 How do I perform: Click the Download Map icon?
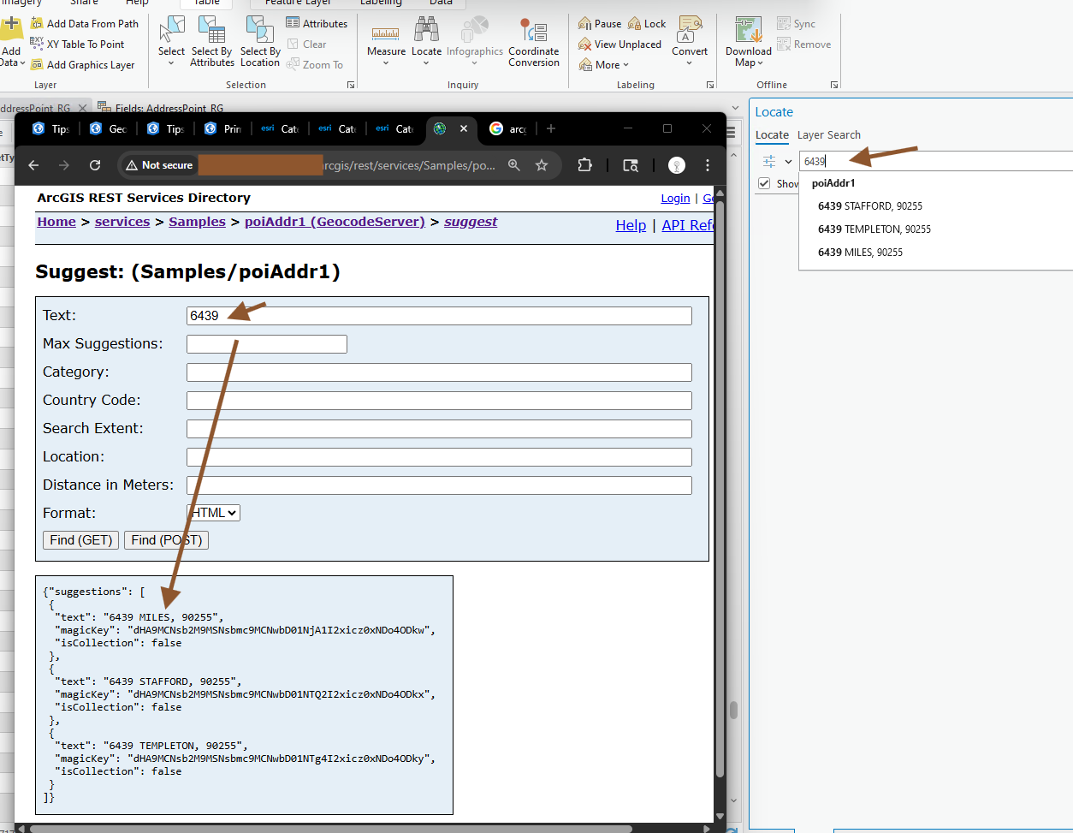748,29
